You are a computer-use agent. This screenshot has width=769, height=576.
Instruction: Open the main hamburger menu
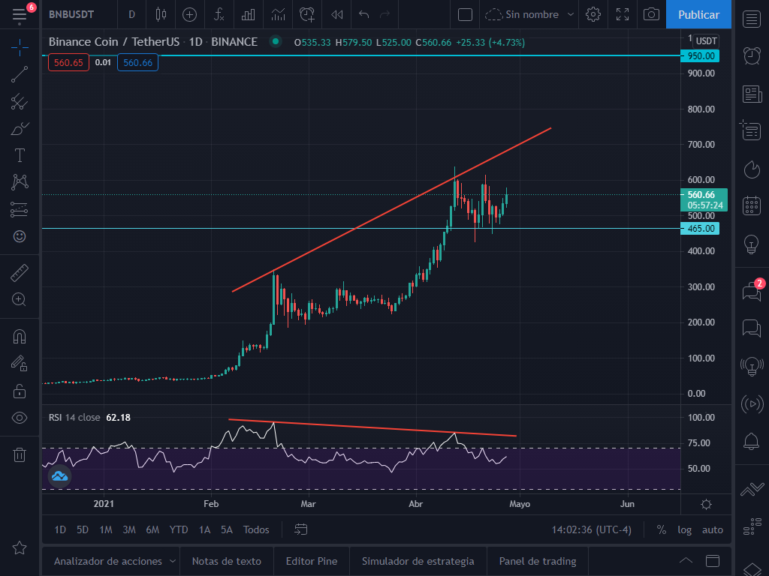point(19,15)
